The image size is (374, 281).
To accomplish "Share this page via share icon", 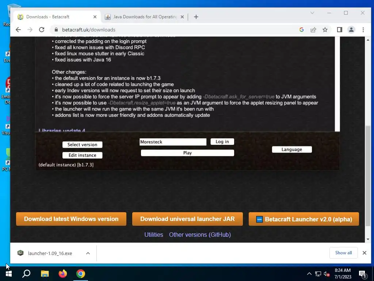I will click(x=313, y=30).
